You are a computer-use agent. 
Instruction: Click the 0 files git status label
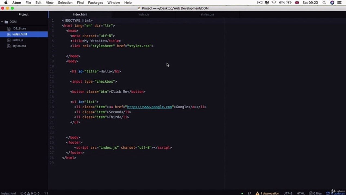click(x=317, y=193)
